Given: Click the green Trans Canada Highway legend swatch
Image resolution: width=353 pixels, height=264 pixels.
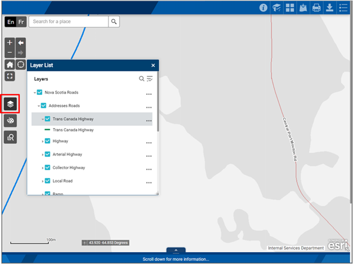Looking at the screenshot, I should point(47,130).
